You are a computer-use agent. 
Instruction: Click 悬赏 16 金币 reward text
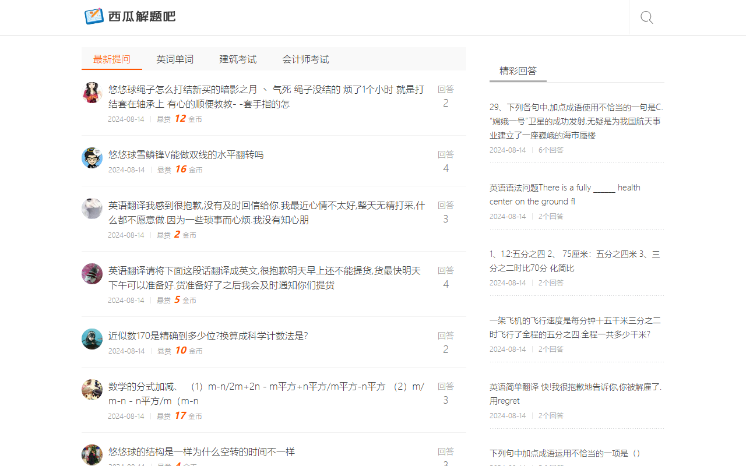tap(180, 170)
